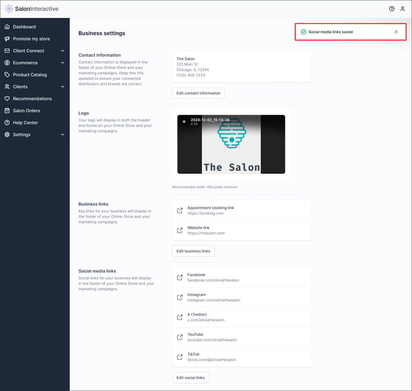
Task: Click the Website link external icon
Action: click(180, 231)
